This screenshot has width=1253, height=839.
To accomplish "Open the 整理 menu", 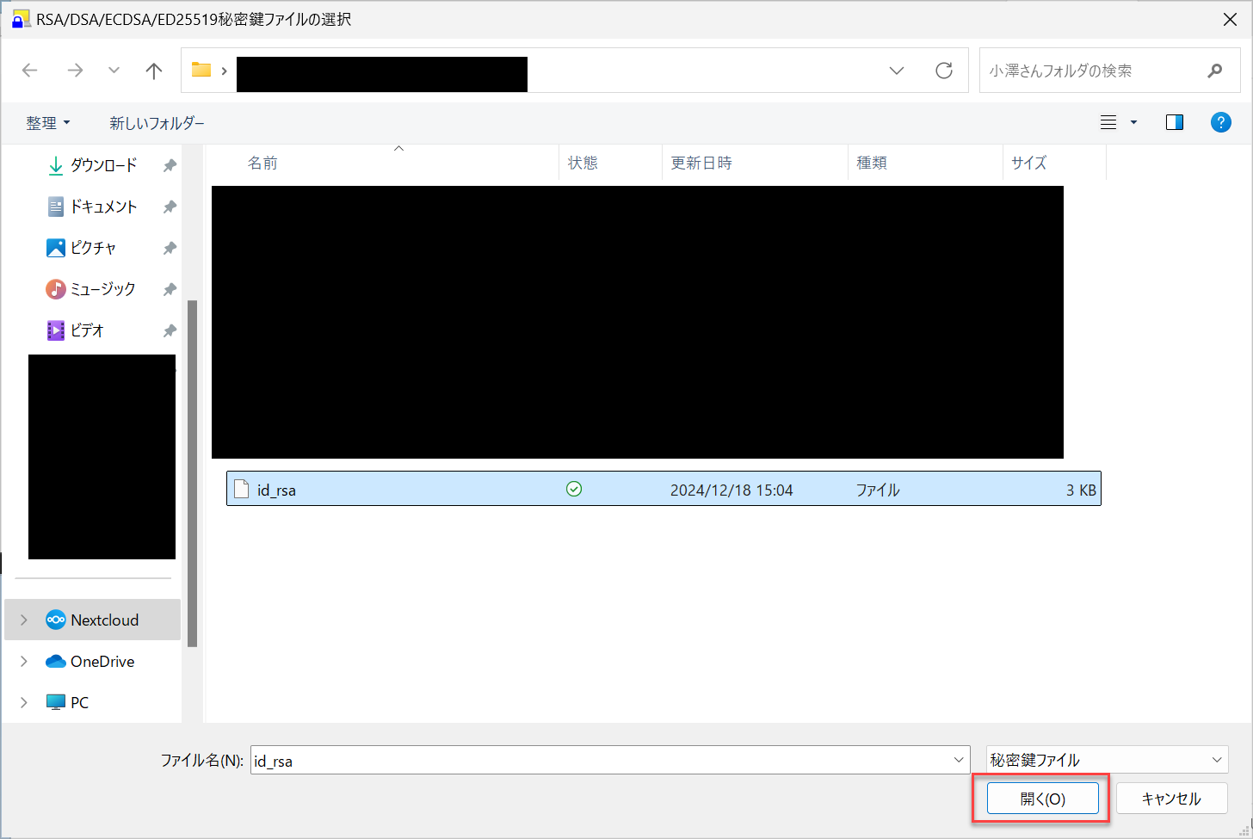I will (48, 123).
